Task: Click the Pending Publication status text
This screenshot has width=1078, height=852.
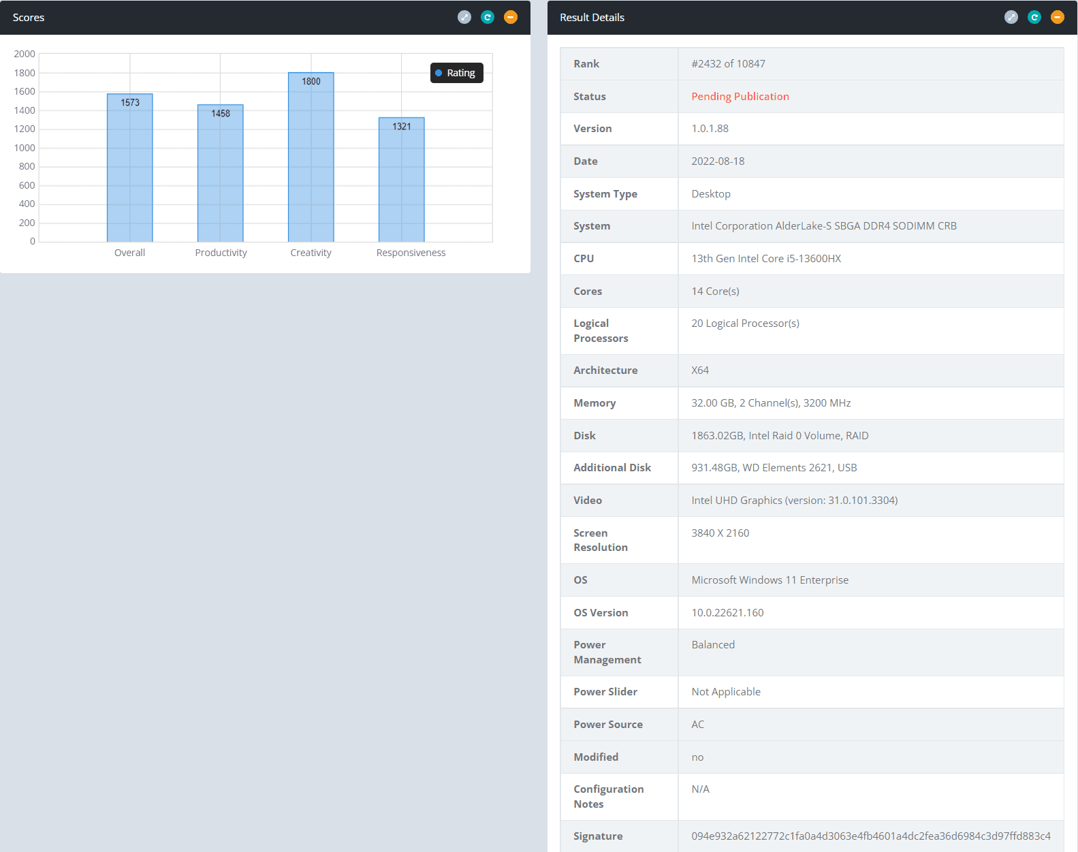Action: [x=740, y=97]
